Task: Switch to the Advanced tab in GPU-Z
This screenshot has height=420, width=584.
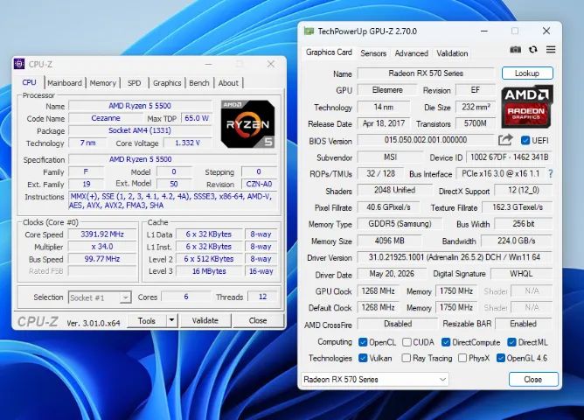Action: (x=411, y=53)
